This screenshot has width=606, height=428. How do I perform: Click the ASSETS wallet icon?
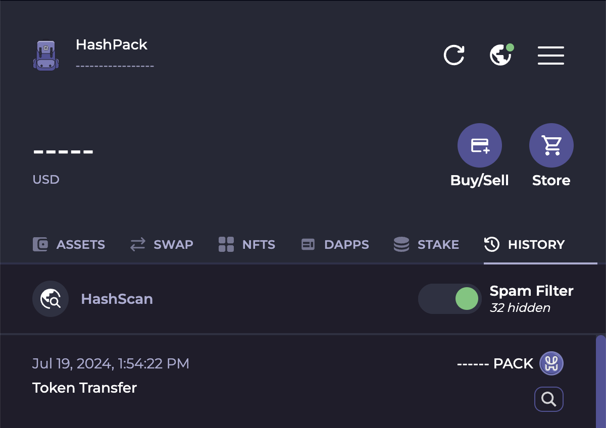(39, 244)
